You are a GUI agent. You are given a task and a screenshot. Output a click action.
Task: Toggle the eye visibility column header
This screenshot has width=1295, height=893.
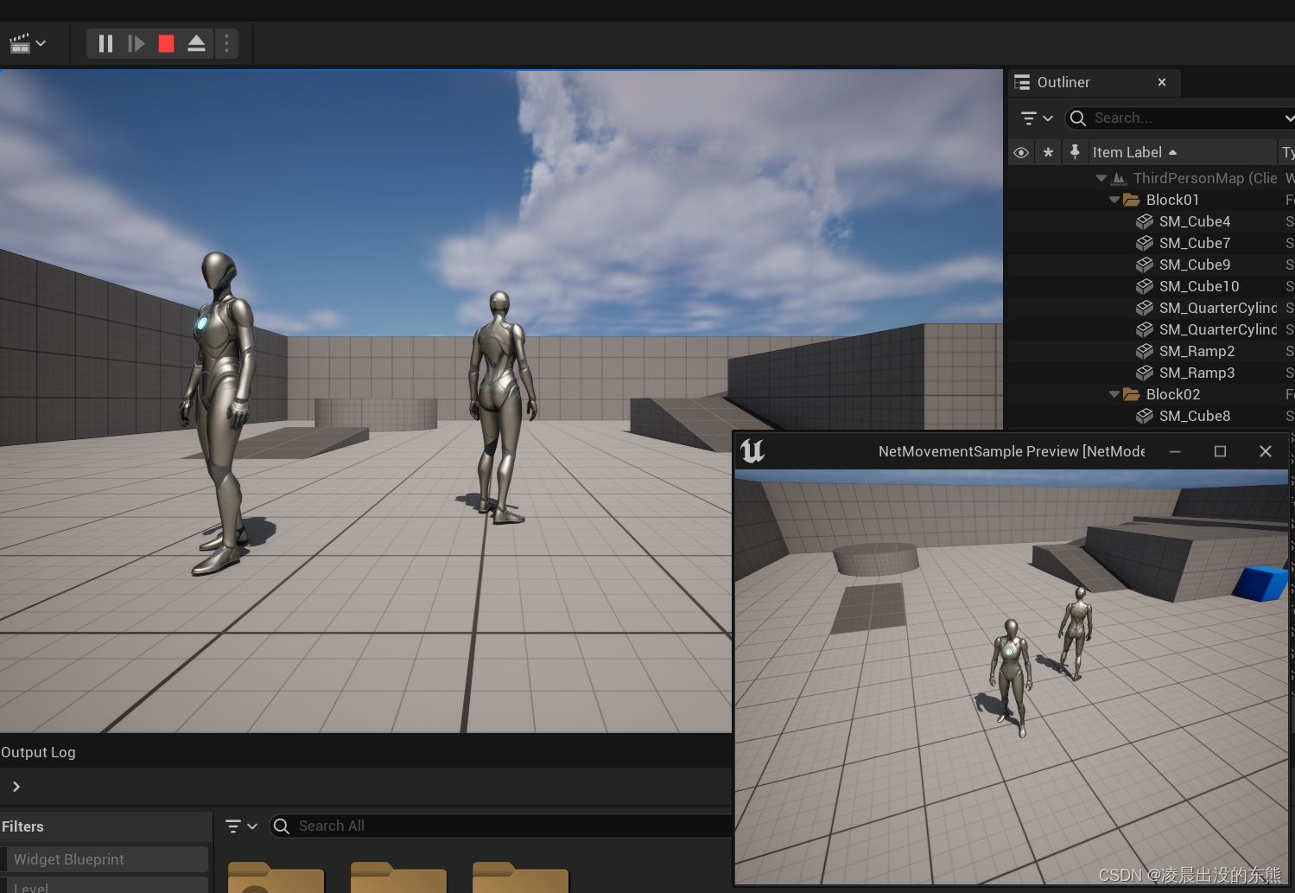(x=1021, y=152)
